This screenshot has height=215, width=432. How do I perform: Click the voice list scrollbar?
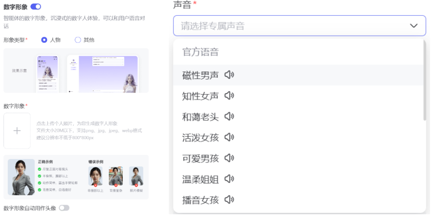[424, 80]
